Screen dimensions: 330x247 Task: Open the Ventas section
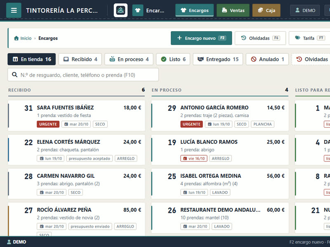[233, 10]
